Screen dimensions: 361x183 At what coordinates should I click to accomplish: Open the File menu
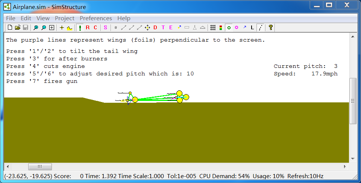coord(11,18)
